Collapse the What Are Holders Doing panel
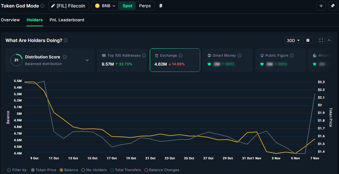Screen dimensions: 339x174 click(329, 40)
